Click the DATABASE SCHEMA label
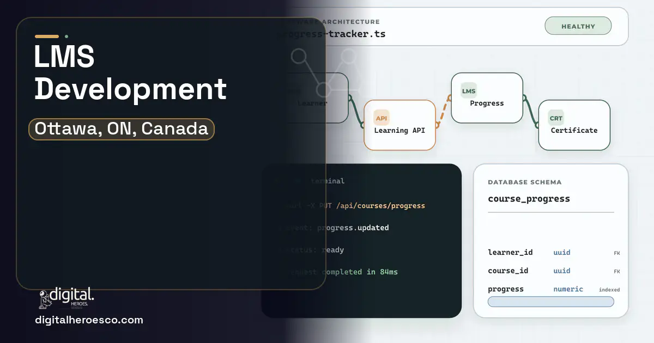 click(x=524, y=182)
